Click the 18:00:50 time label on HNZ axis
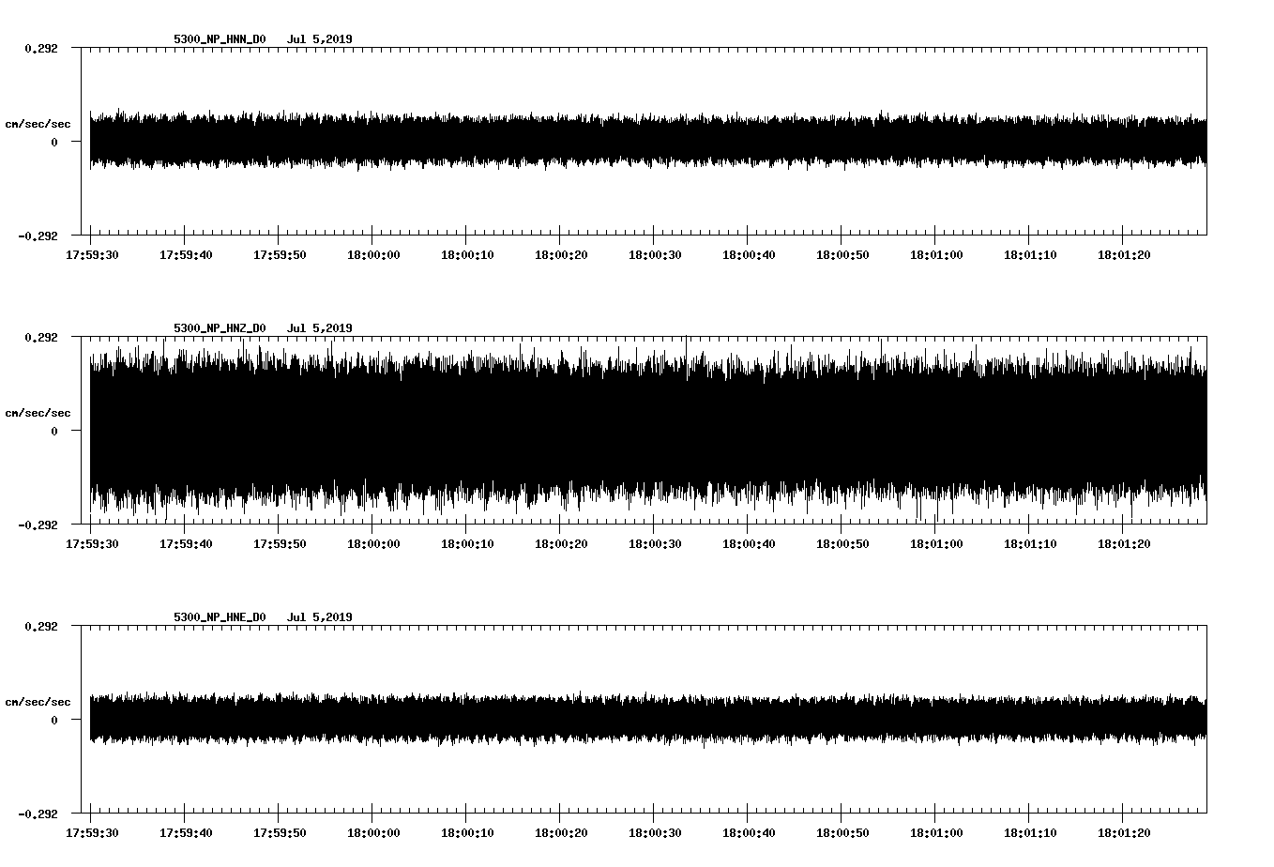The height and width of the screenshot is (867, 1274). pos(842,544)
